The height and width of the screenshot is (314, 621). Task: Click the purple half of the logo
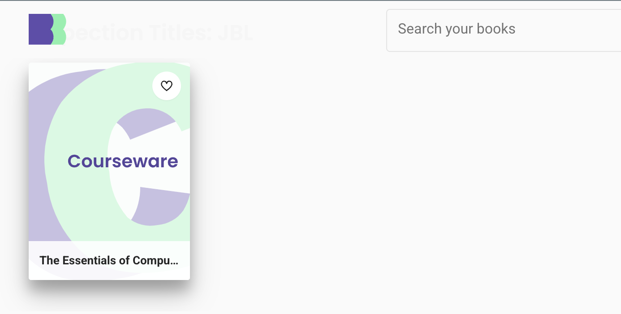(x=39, y=29)
